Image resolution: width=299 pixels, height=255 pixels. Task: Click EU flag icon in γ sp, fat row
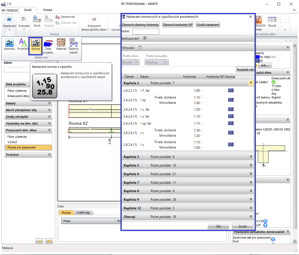point(231,123)
